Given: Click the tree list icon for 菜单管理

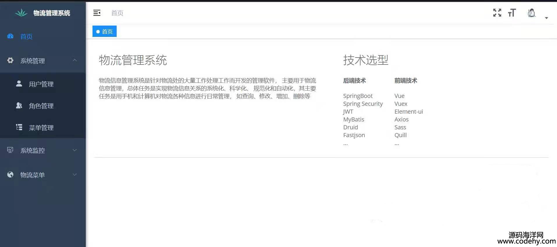Looking at the screenshot, I should 19,127.
